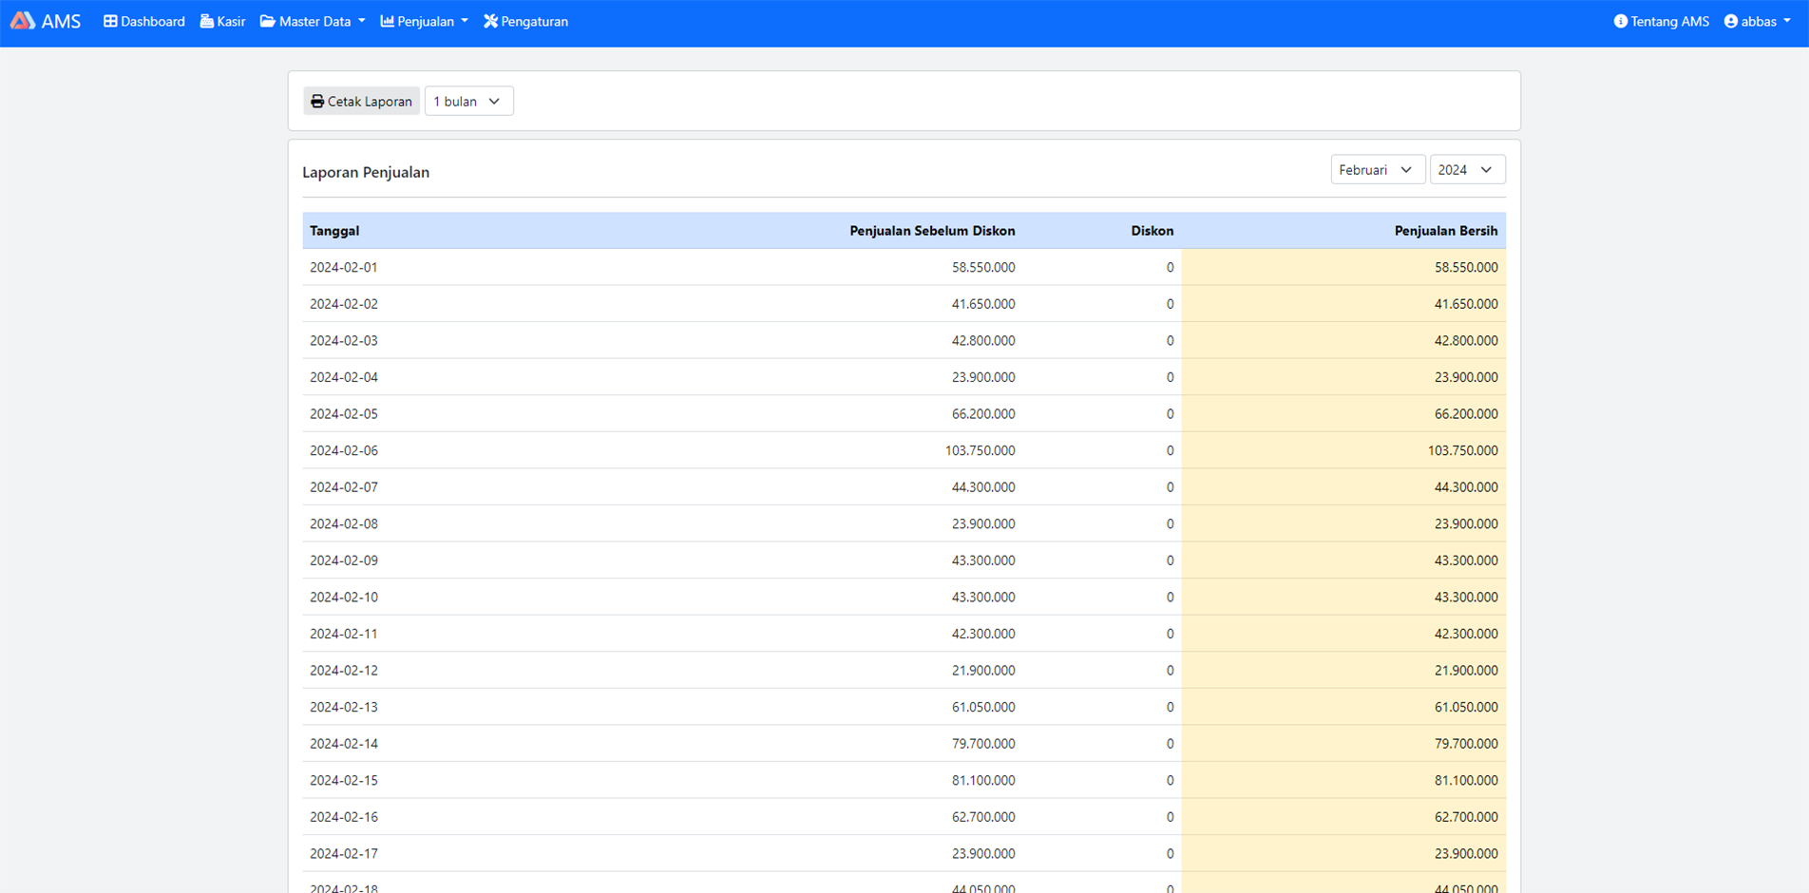The width and height of the screenshot is (1809, 893).
Task: Click the Penjualan chart icon
Action: click(388, 21)
